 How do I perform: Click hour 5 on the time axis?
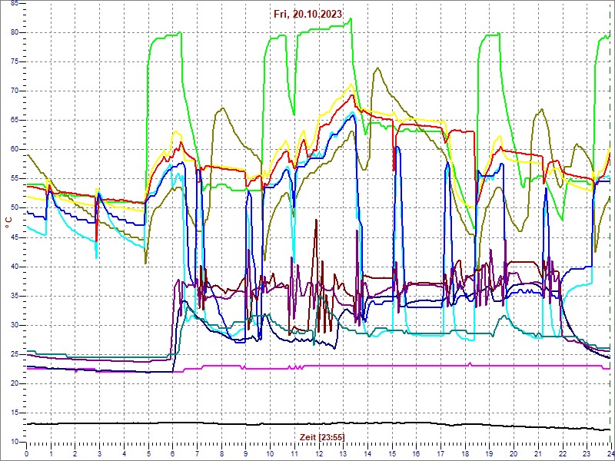(148, 453)
